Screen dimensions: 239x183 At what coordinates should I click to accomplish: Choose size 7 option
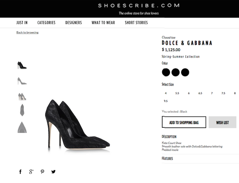coord(212,93)
